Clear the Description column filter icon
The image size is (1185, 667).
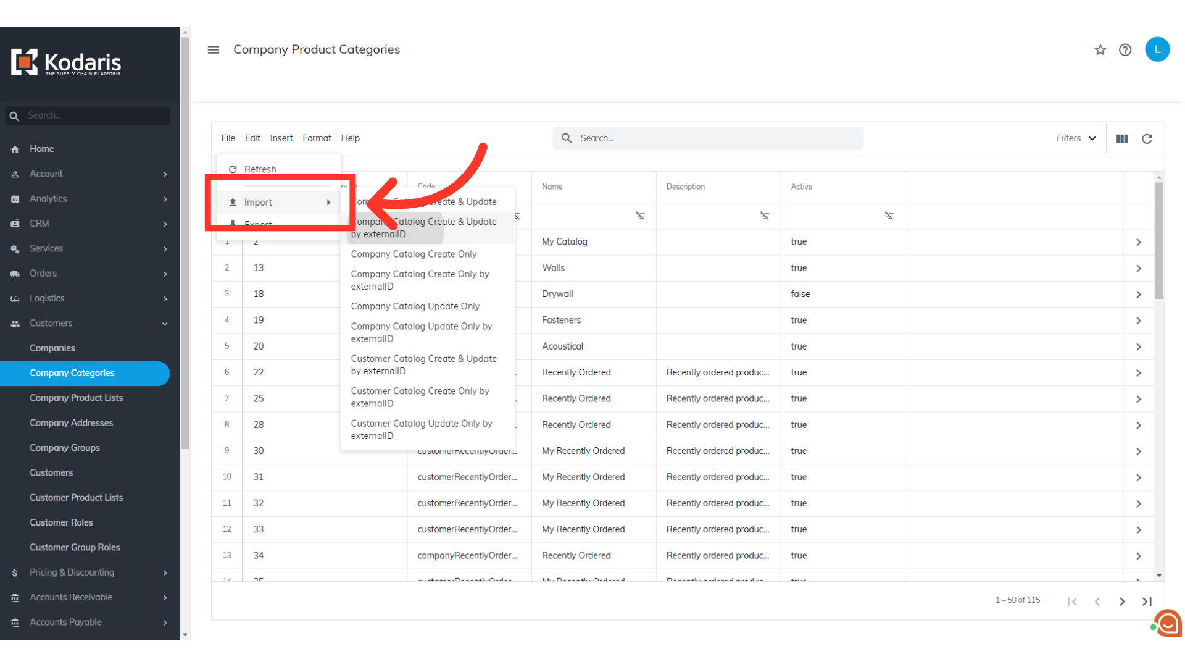click(x=765, y=216)
